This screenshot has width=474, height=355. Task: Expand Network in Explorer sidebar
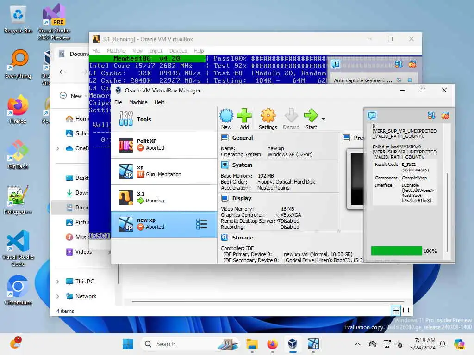click(58, 296)
